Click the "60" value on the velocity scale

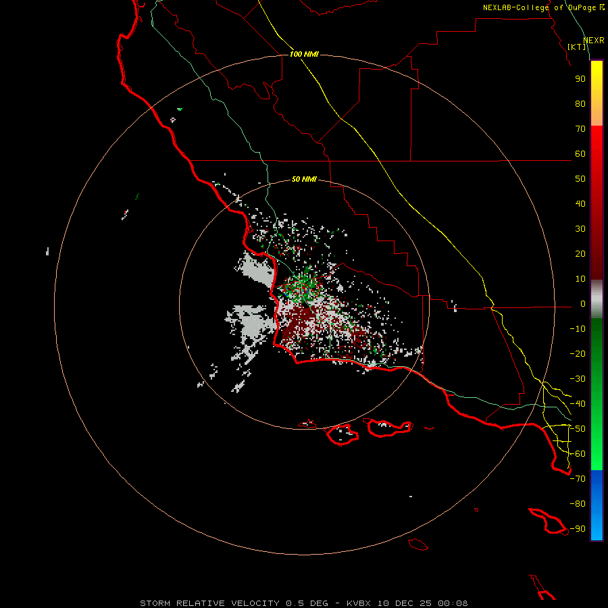[580, 154]
